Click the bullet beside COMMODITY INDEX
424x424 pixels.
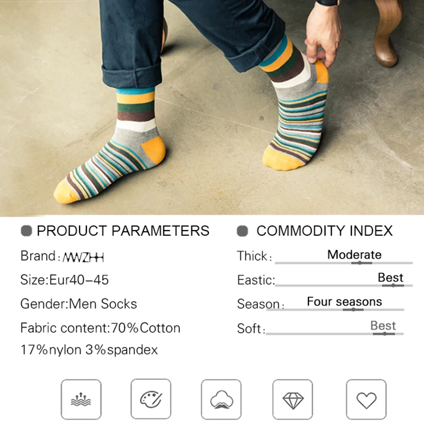(242, 231)
